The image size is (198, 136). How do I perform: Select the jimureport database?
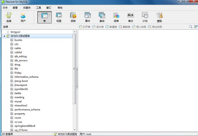[21, 85]
